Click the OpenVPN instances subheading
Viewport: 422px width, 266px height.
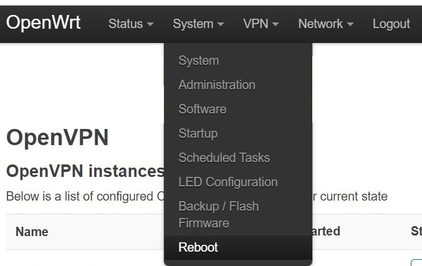pyautogui.click(x=85, y=171)
